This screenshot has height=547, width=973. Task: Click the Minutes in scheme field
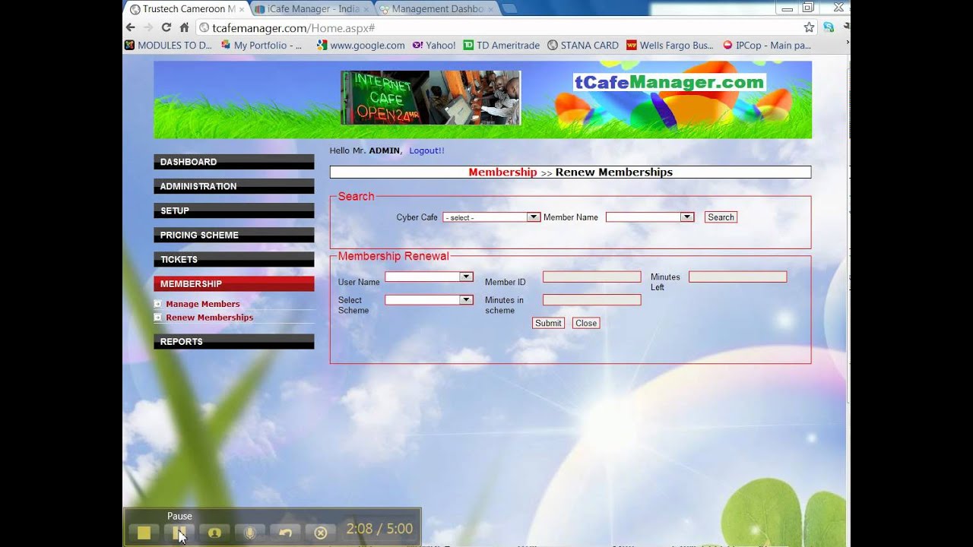[x=592, y=300]
